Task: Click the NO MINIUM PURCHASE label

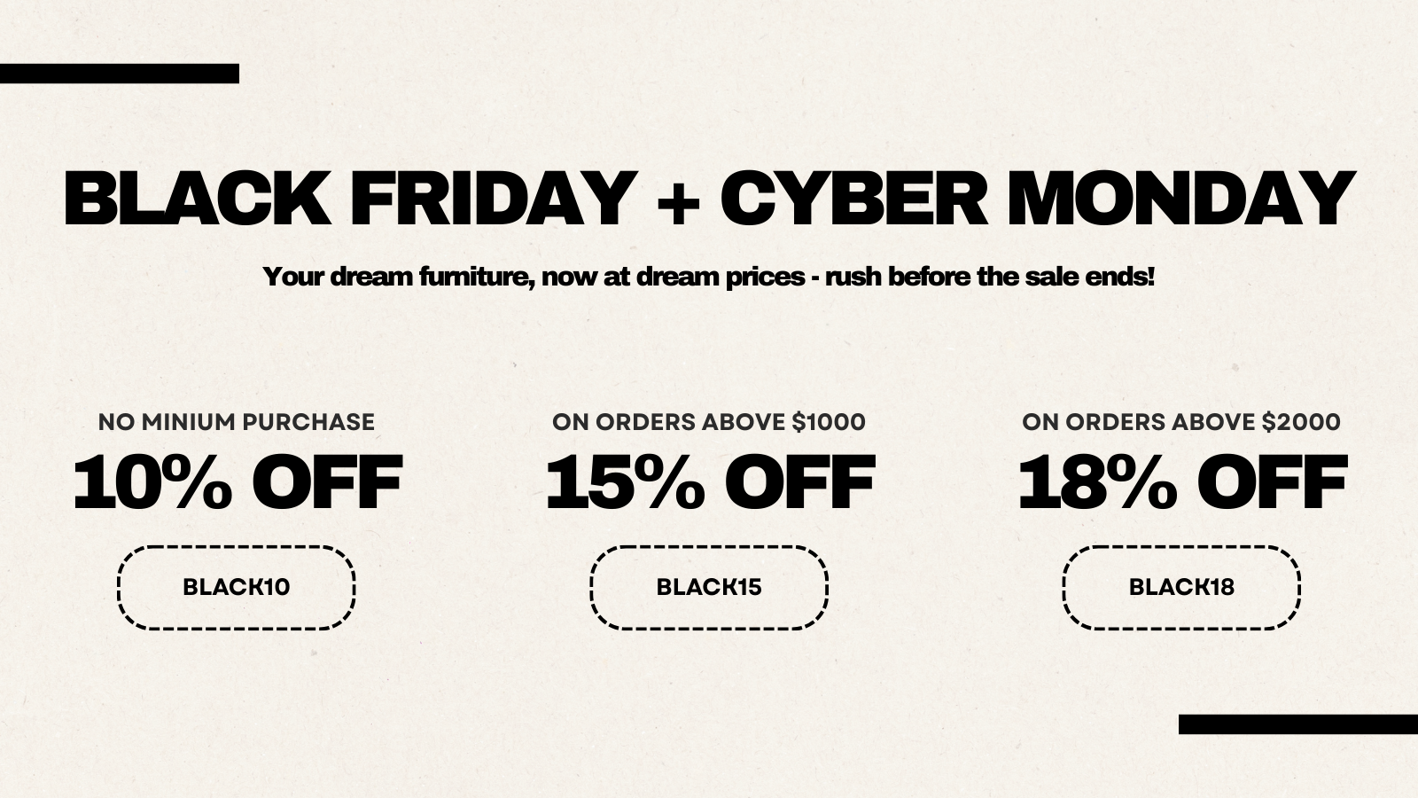Action: point(237,422)
